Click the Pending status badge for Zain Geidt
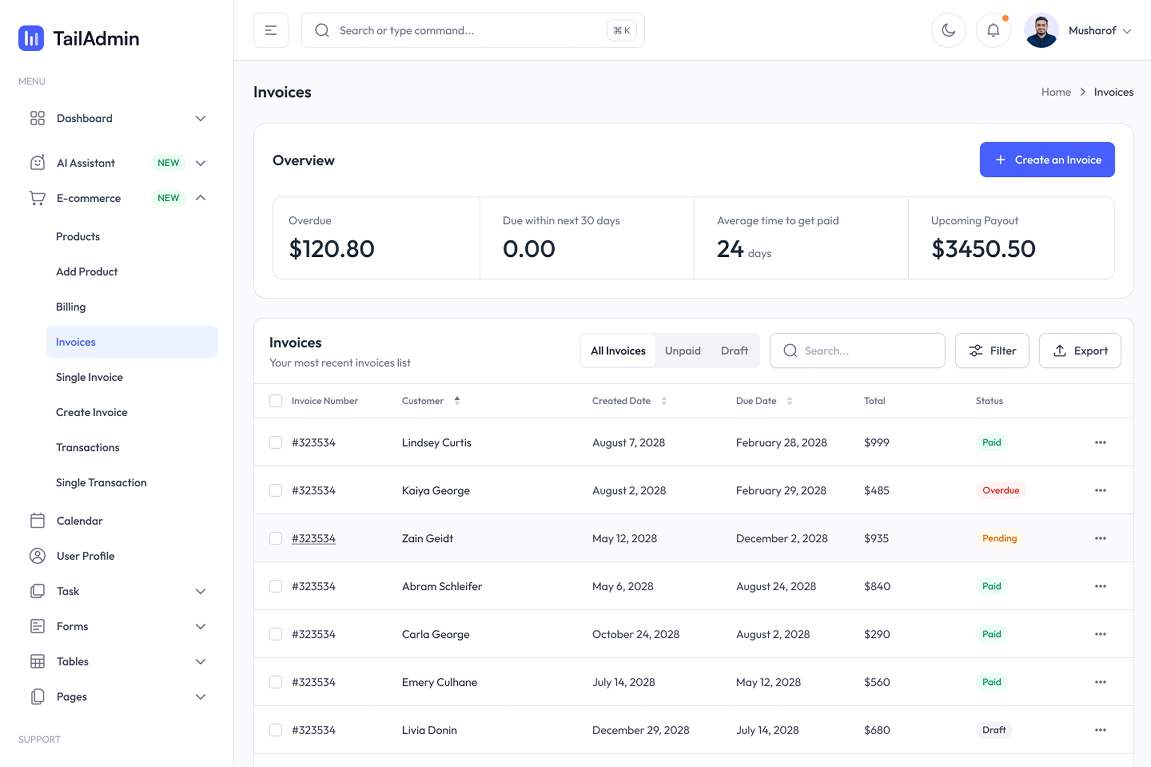The height and width of the screenshot is (767, 1151). [x=999, y=538]
